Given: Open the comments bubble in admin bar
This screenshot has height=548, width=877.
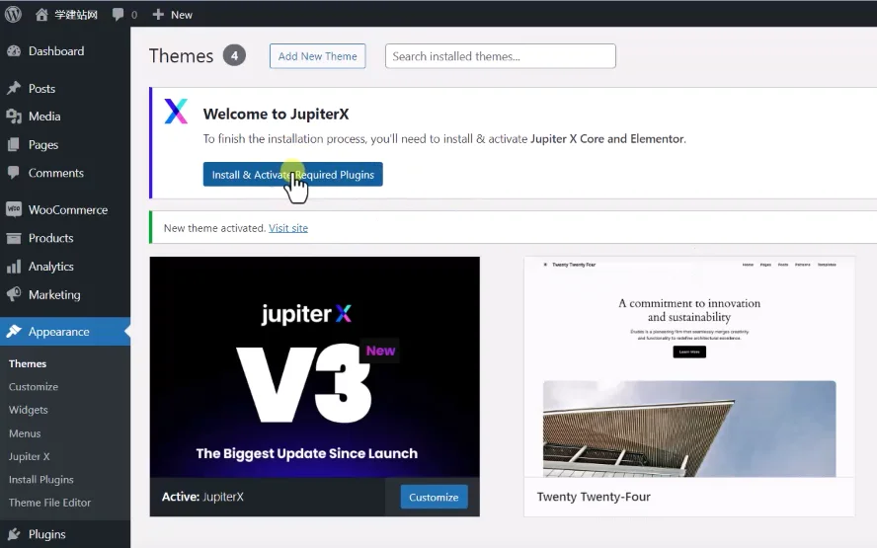Looking at the screenshot, I should (118, 15).
